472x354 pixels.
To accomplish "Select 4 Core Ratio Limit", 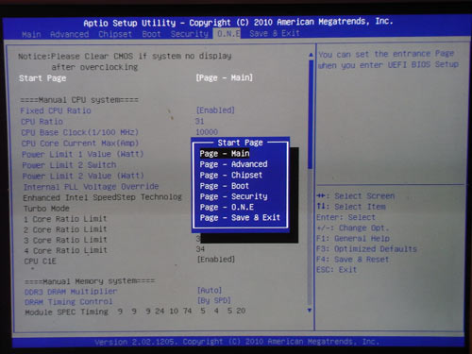I will (x=66, y=251).
